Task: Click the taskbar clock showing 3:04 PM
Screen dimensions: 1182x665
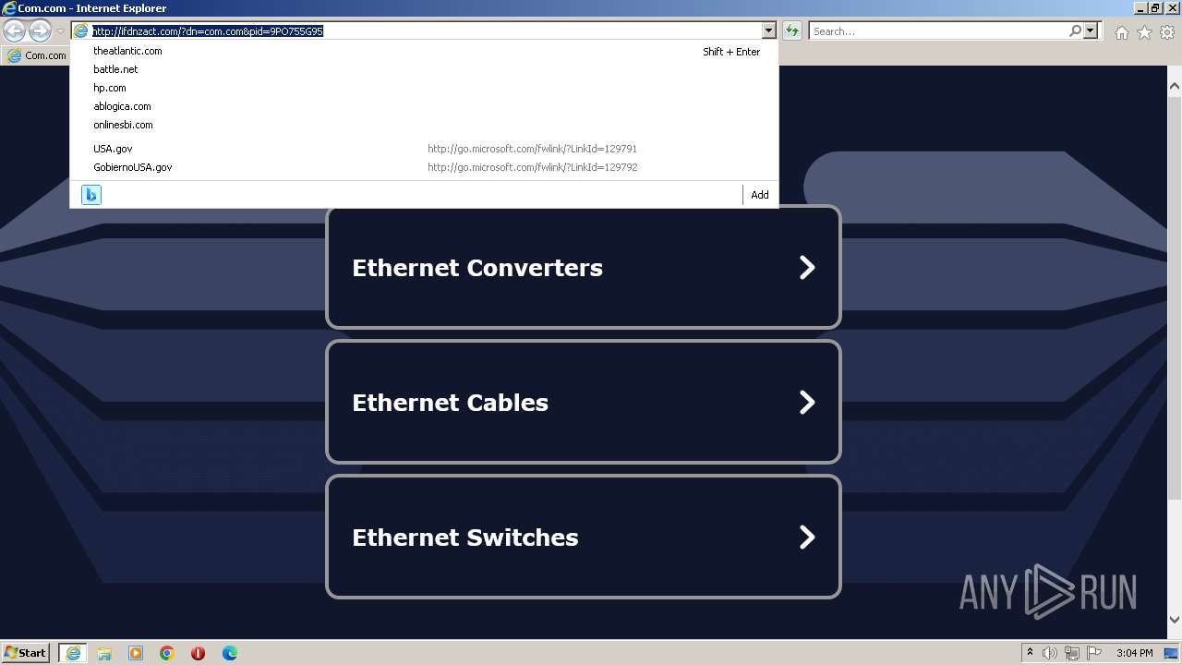Action: pyautogui.click(x=1134, y=653)
